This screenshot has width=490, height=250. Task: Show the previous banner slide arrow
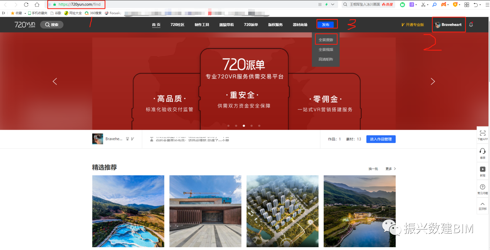55,81
